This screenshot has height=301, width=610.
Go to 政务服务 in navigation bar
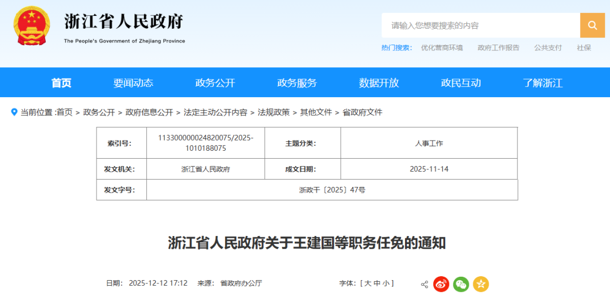297,83
